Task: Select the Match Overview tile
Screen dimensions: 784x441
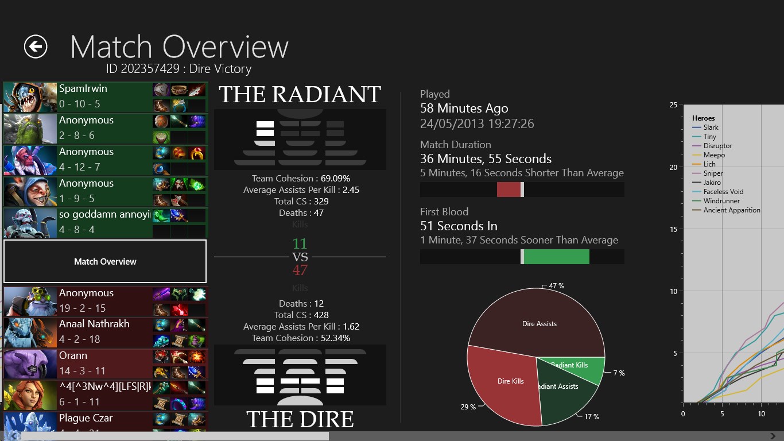Action: point(105,261)
